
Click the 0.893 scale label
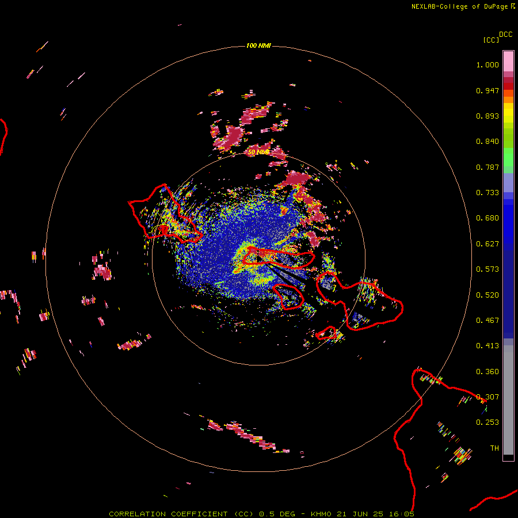[487, 116]
